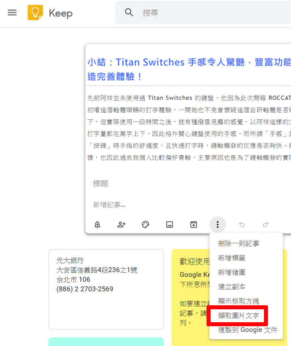
Task: Open the main hamburger menu
Action: point(12,13)
